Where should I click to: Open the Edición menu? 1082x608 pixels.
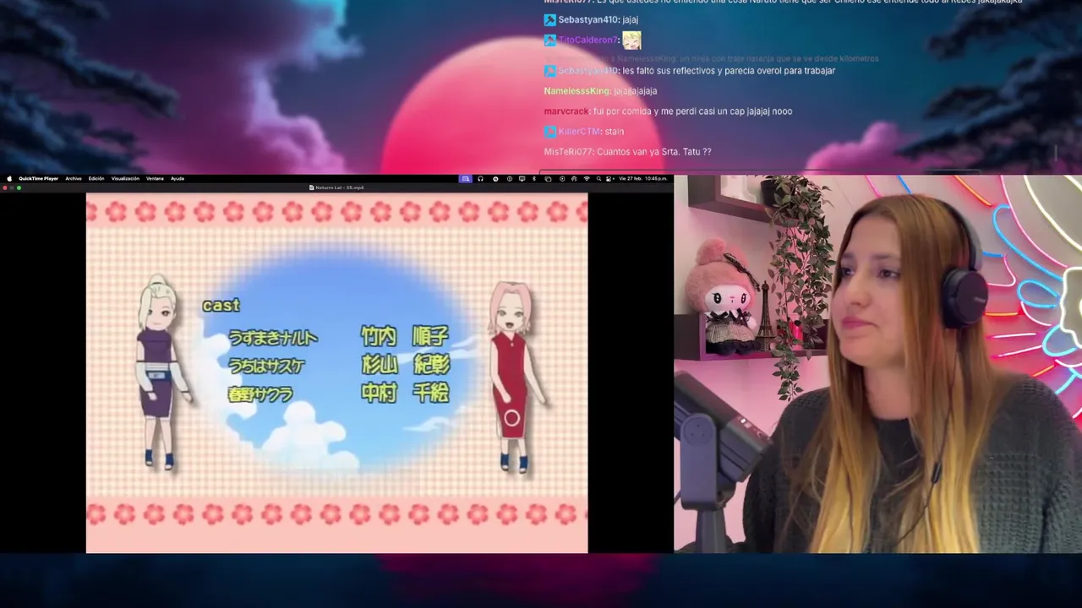pyautogui.click(x=96, y=178)
